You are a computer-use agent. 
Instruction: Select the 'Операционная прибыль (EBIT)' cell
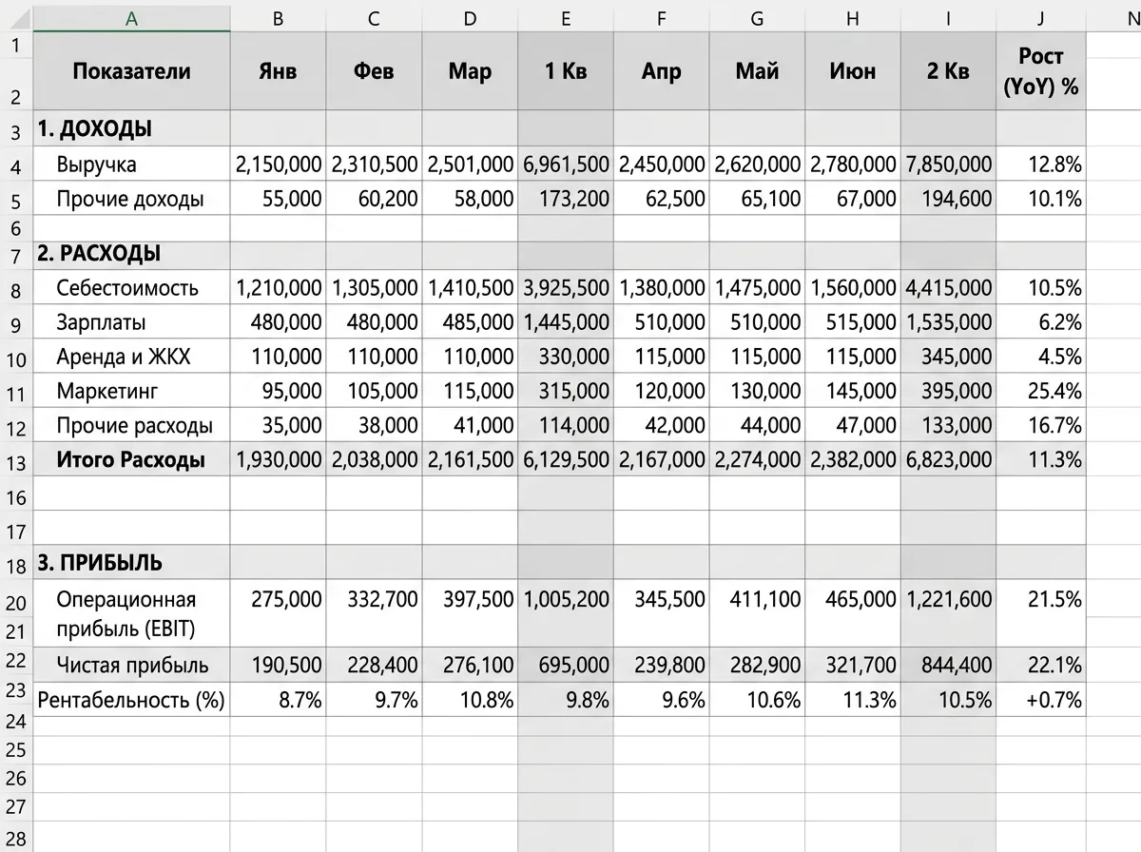coord(132,613)
